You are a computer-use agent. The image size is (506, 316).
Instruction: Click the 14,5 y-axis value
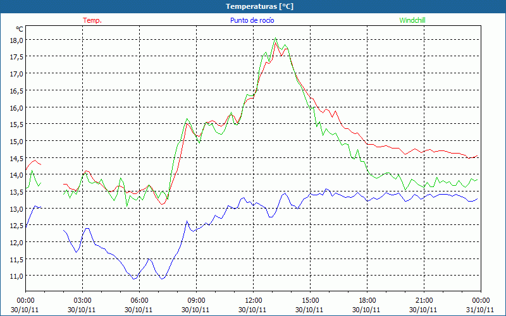point(16,158)
